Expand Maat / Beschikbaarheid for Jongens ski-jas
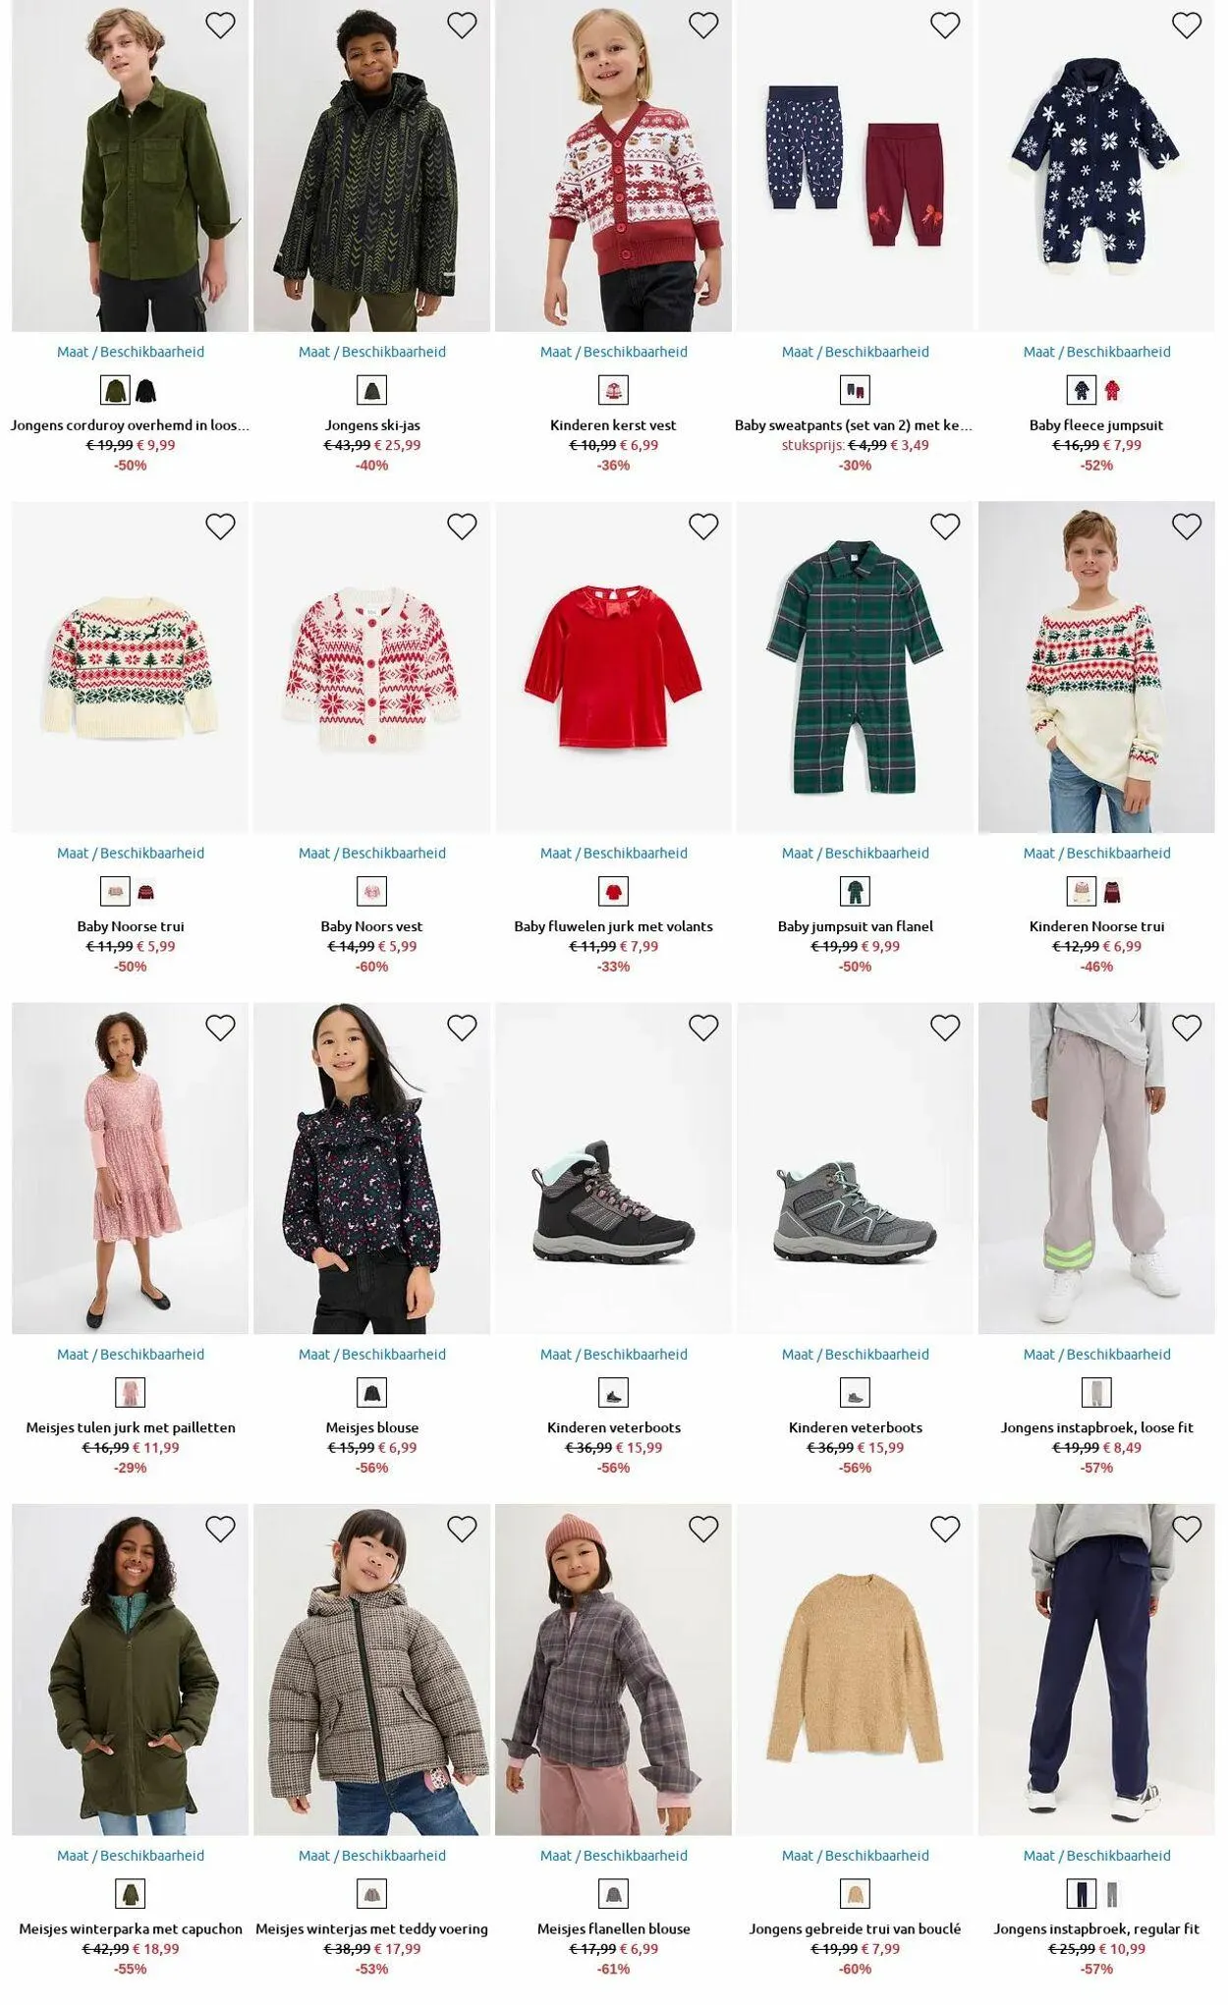1228x2005 pixels. 372,352
